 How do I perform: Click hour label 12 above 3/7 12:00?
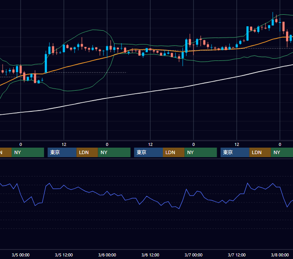pyautogui.click(x=237, y=145)
